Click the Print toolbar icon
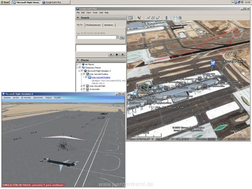252x189 pixels. pos(180,18)
